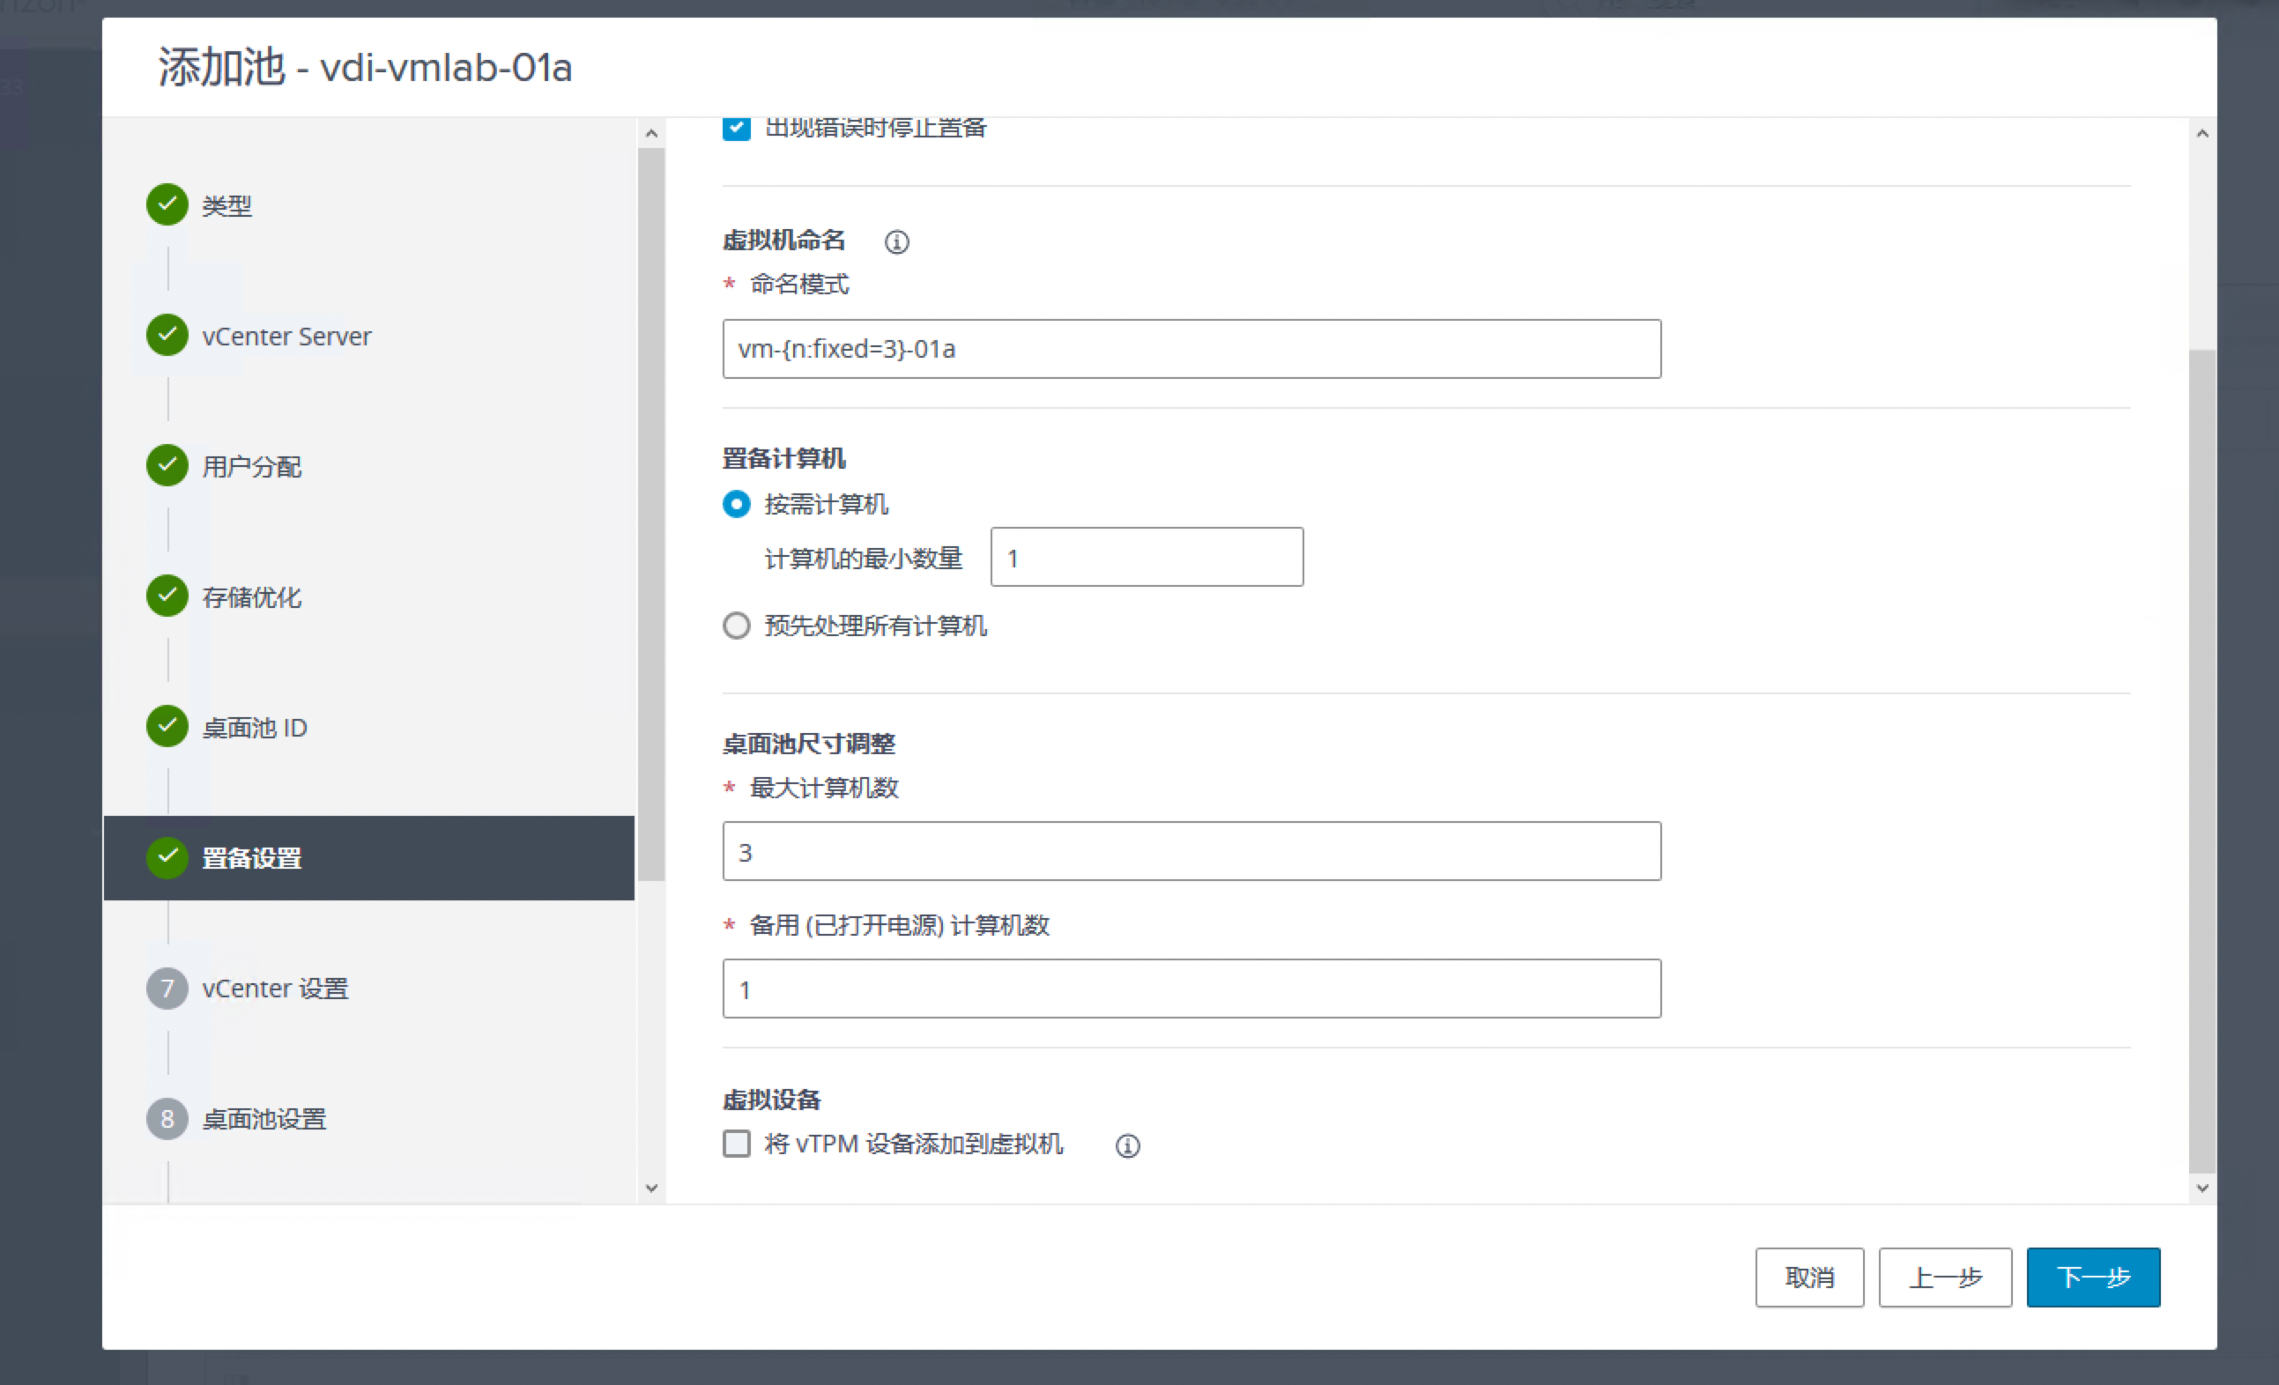Click step 8 number icon
Image resolution: width=2279 pixels, height=1385 pixels.
[167, 1119]
